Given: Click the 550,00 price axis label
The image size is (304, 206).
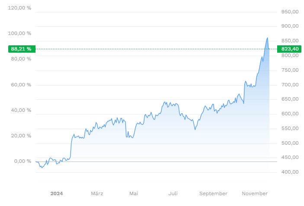Looking at the screenshot, I should point(290,128).
